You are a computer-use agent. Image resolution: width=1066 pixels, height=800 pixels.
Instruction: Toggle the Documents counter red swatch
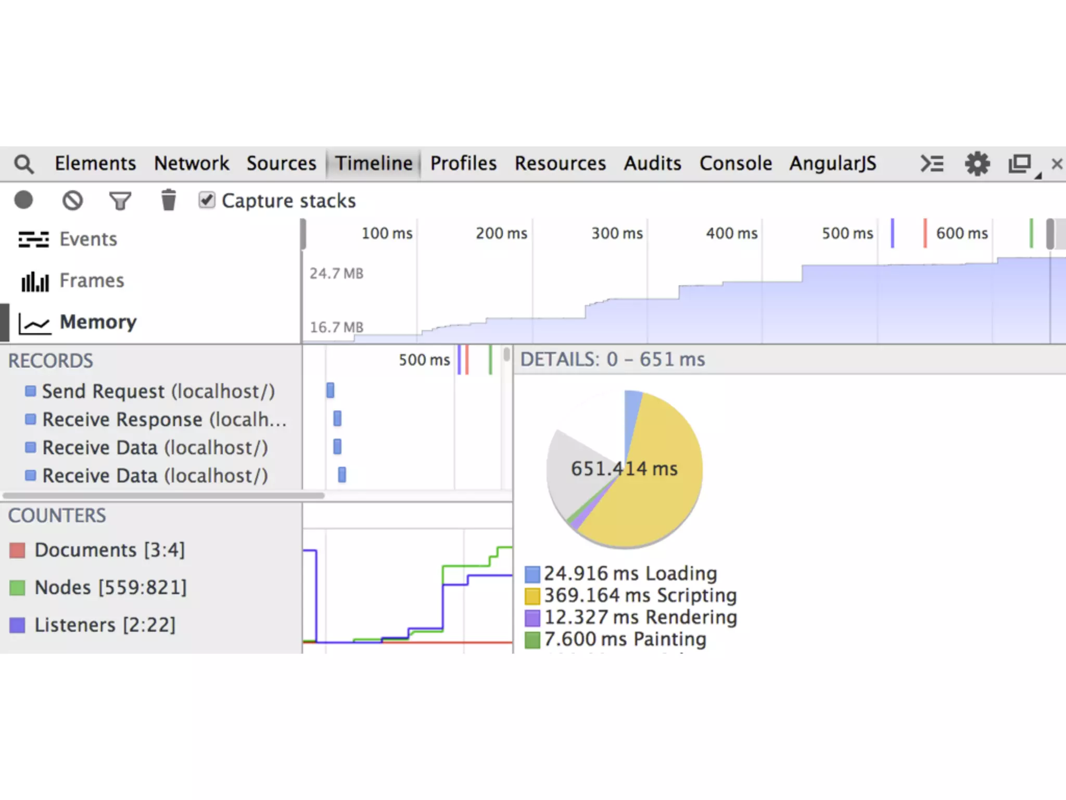point(18,551)
